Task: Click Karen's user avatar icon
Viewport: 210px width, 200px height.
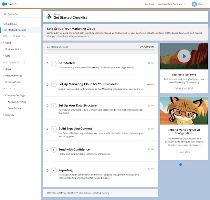Action: pyautogui.click(x=194, y=4)
